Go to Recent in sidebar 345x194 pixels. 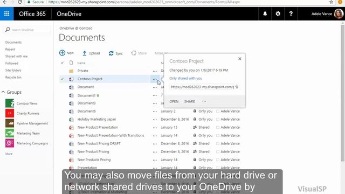(x=10, y=49)
